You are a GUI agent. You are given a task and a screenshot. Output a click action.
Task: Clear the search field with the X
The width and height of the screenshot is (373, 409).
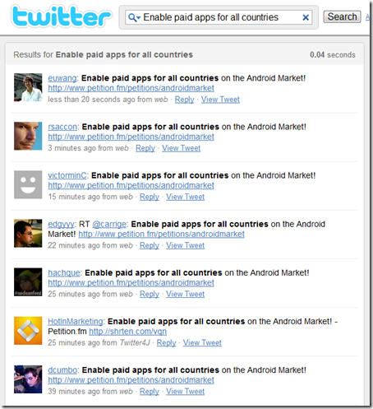pyautogui.click(x=306, y=17)
